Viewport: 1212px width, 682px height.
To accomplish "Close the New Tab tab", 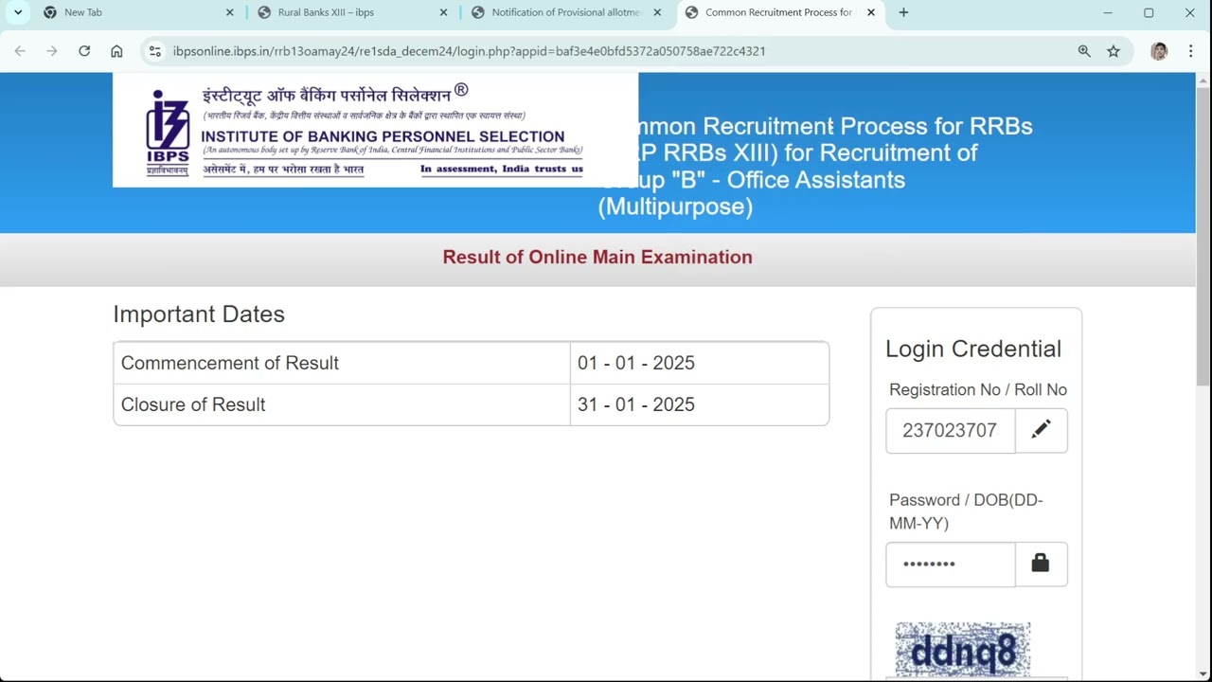I will click(229, 12).
